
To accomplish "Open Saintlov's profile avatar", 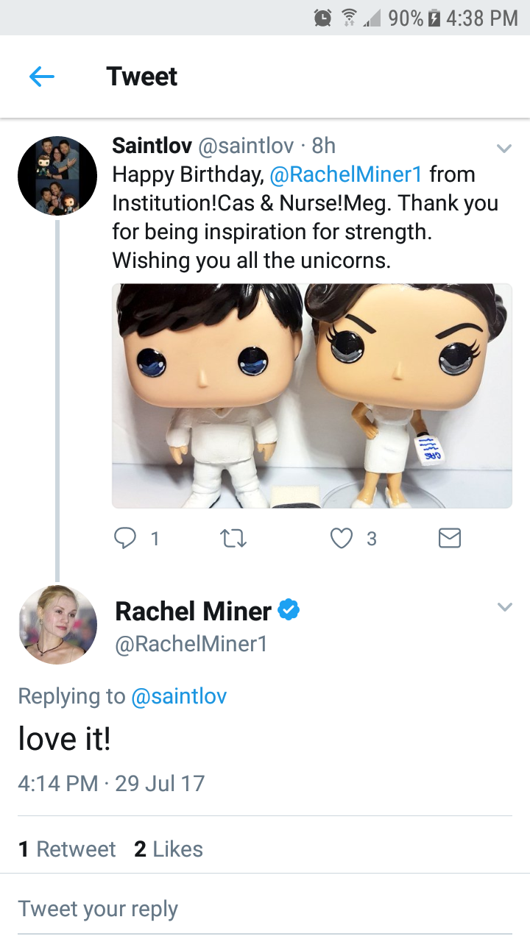I will 57,176.
